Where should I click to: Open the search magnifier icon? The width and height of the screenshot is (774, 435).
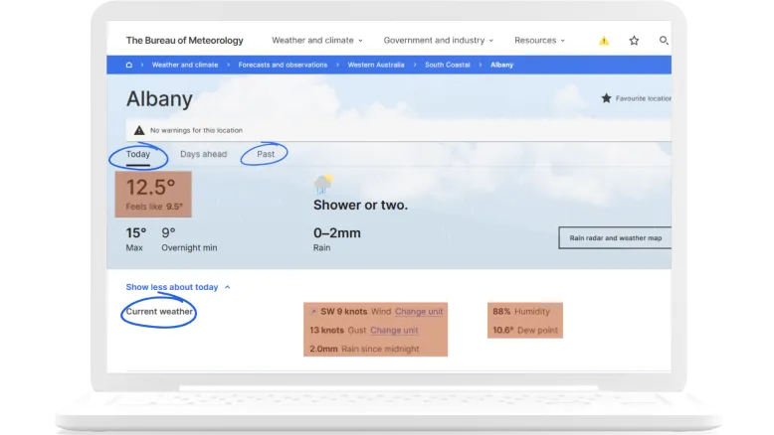click(x=664, y=41)
